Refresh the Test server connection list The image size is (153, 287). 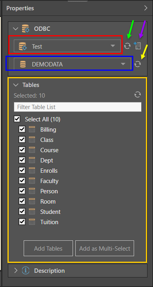pos(127,46)
